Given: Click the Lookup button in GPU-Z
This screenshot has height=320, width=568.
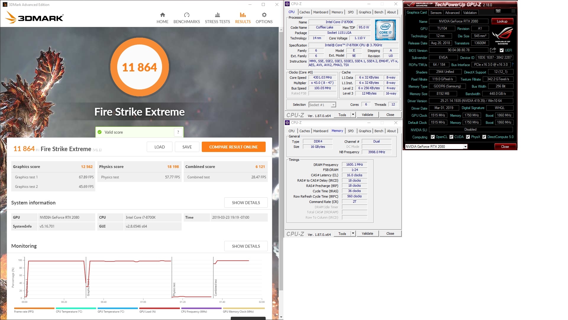Looking at the screenshot, I should pyautogui.click(x=502, y=21).
